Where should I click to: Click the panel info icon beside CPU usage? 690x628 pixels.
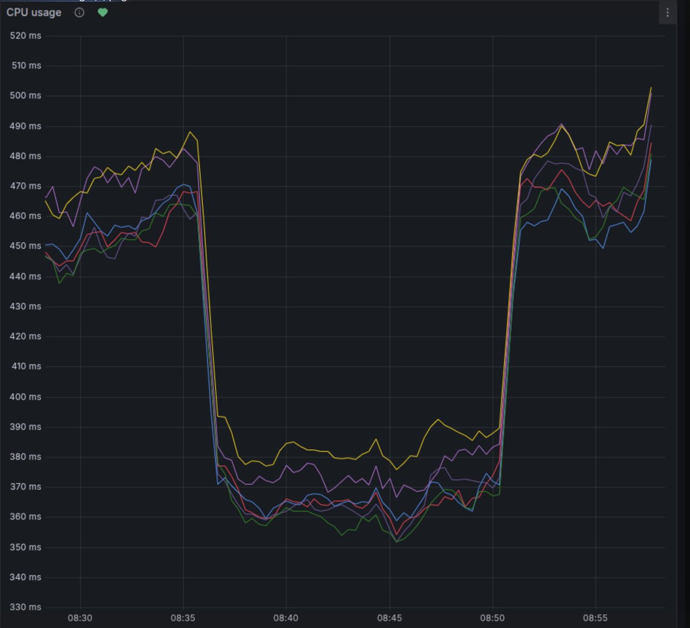pos(79,12)
